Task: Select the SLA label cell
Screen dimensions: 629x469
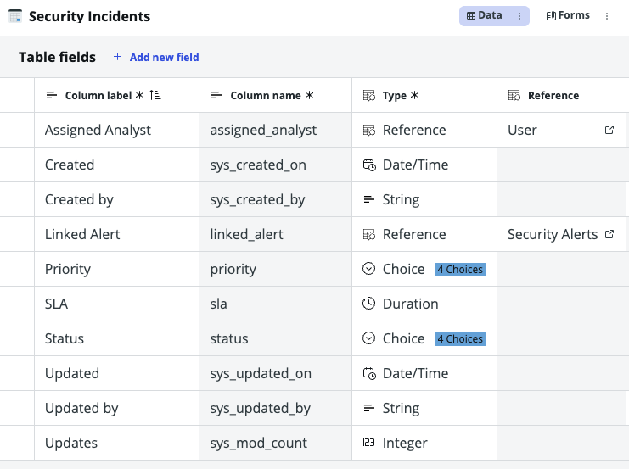Action: tap(117, 304)
